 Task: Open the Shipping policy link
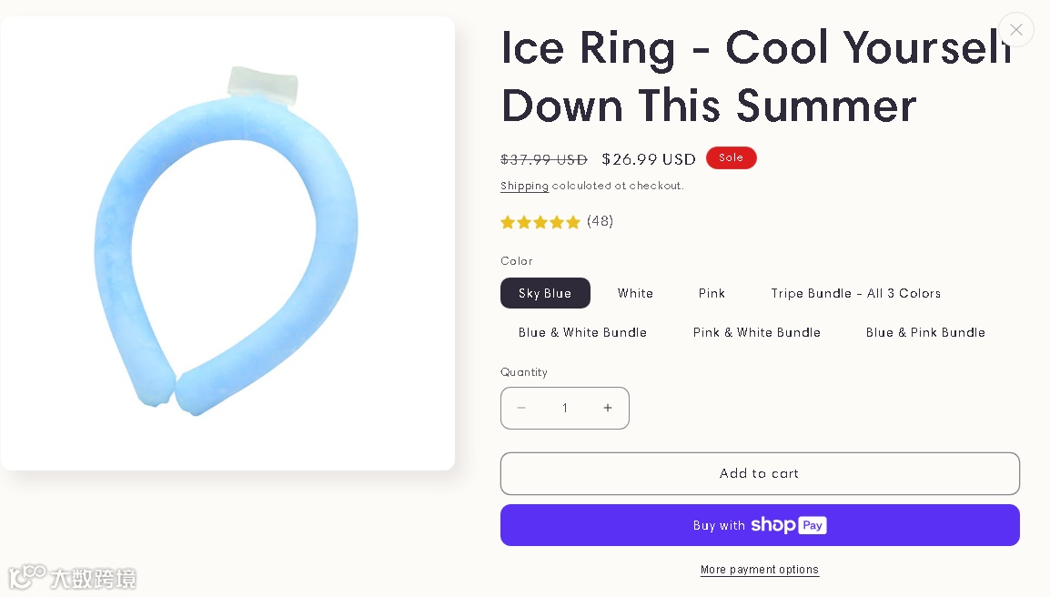(524, 186)
